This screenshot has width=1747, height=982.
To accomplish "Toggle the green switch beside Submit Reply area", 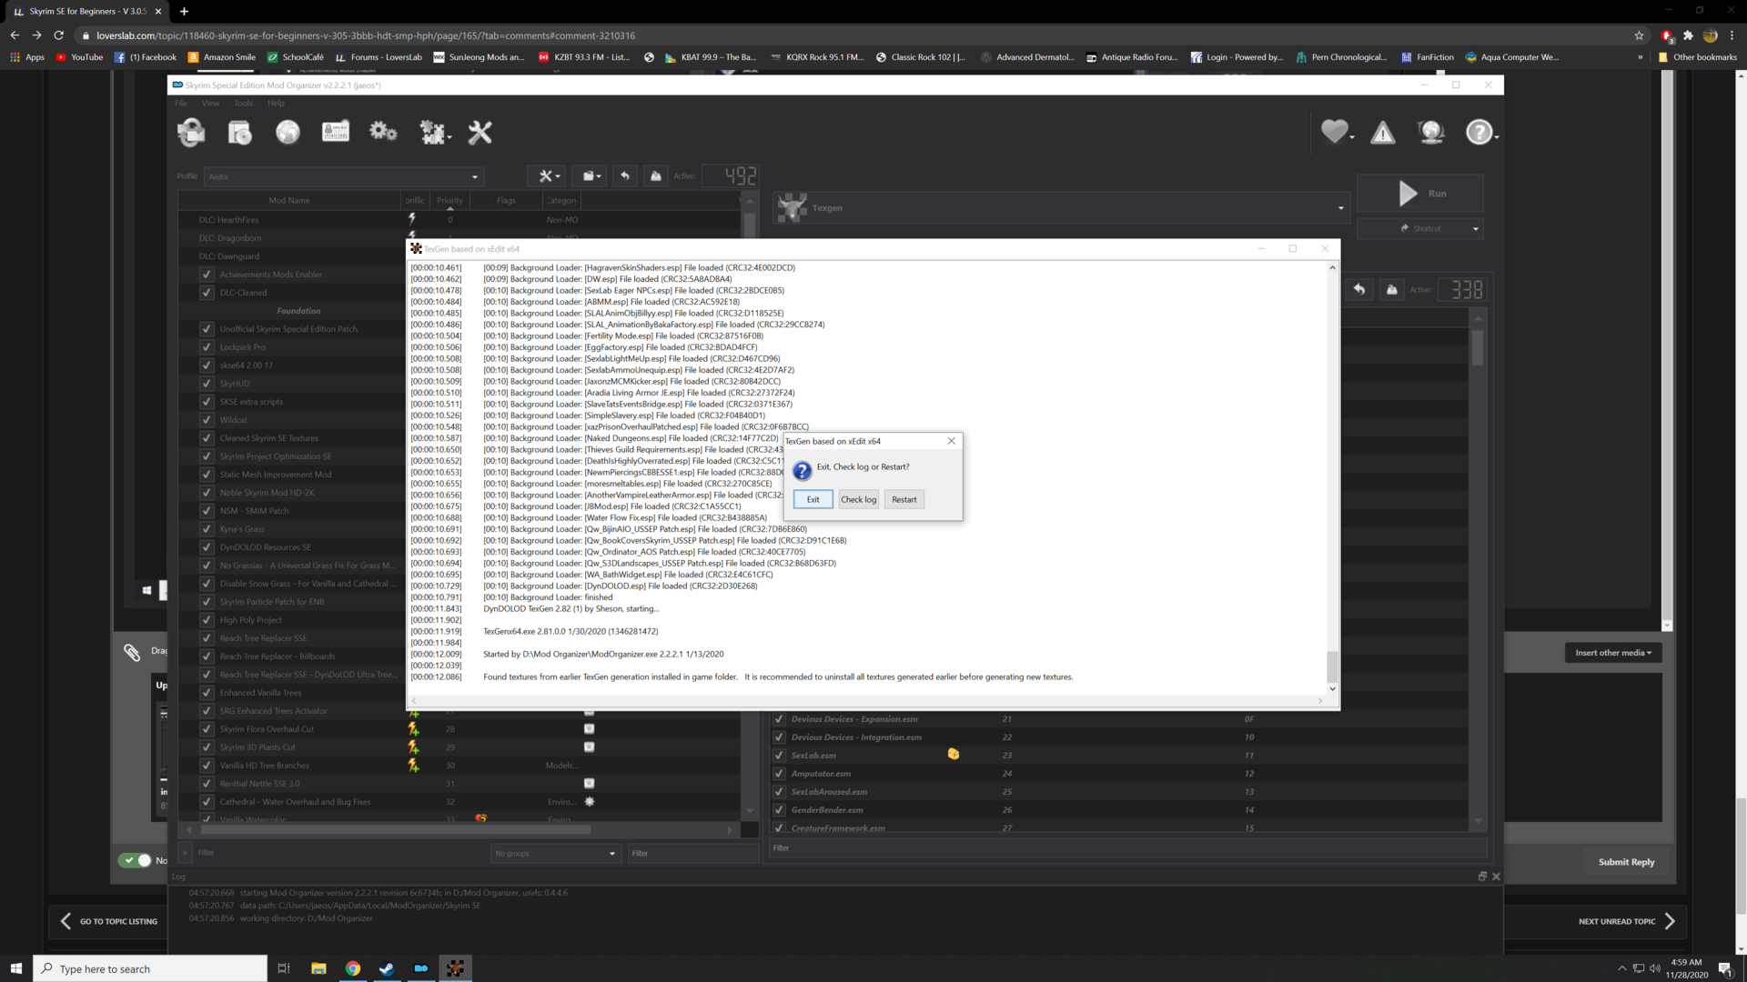I will [x=135, y=860].
